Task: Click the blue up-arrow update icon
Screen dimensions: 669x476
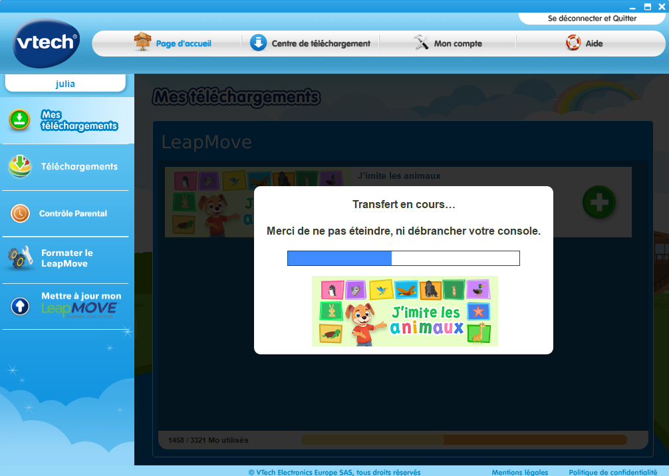Action: (x=20, y=306)
